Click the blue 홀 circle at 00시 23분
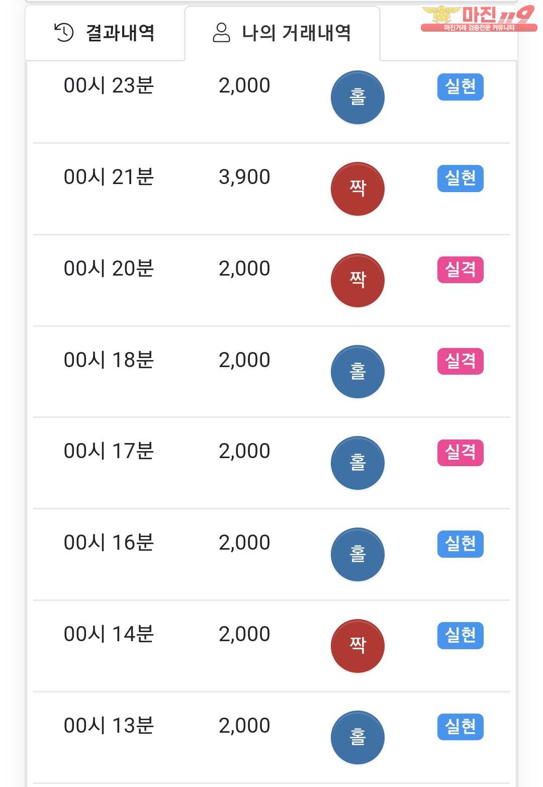543x787 pixels. (357, 97)
